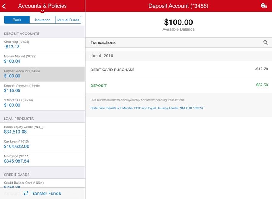Open the Checking (*7123) account
This screenshot has width=272, height=199.
tap(42, 45)
